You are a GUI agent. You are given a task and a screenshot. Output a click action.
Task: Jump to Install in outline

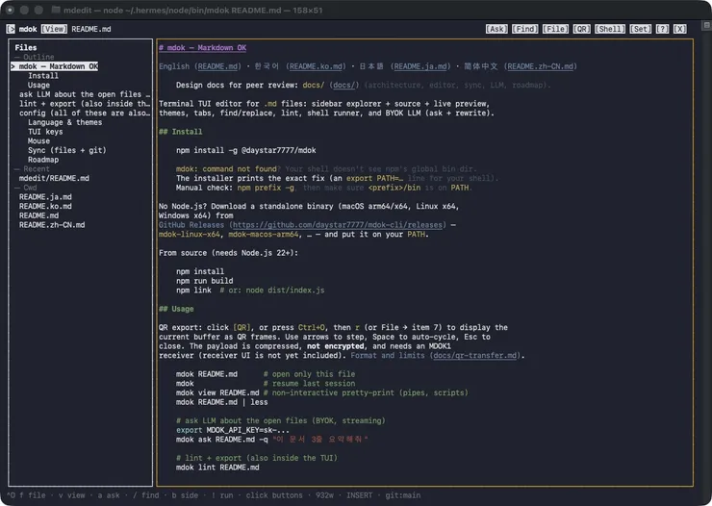point(43,76)
